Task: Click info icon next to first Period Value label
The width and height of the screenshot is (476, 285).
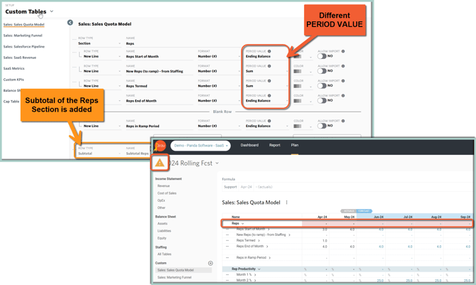Action: click(x=269, y=51)
